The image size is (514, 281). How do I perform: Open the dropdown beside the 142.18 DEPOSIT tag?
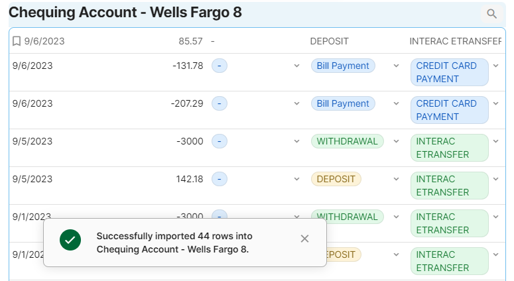[x=396, y=180]
